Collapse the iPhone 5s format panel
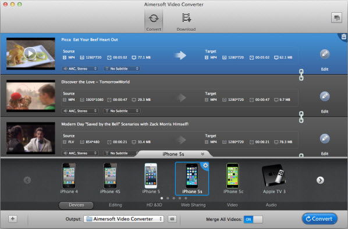348x229 pixels. (x=203, y=154)
